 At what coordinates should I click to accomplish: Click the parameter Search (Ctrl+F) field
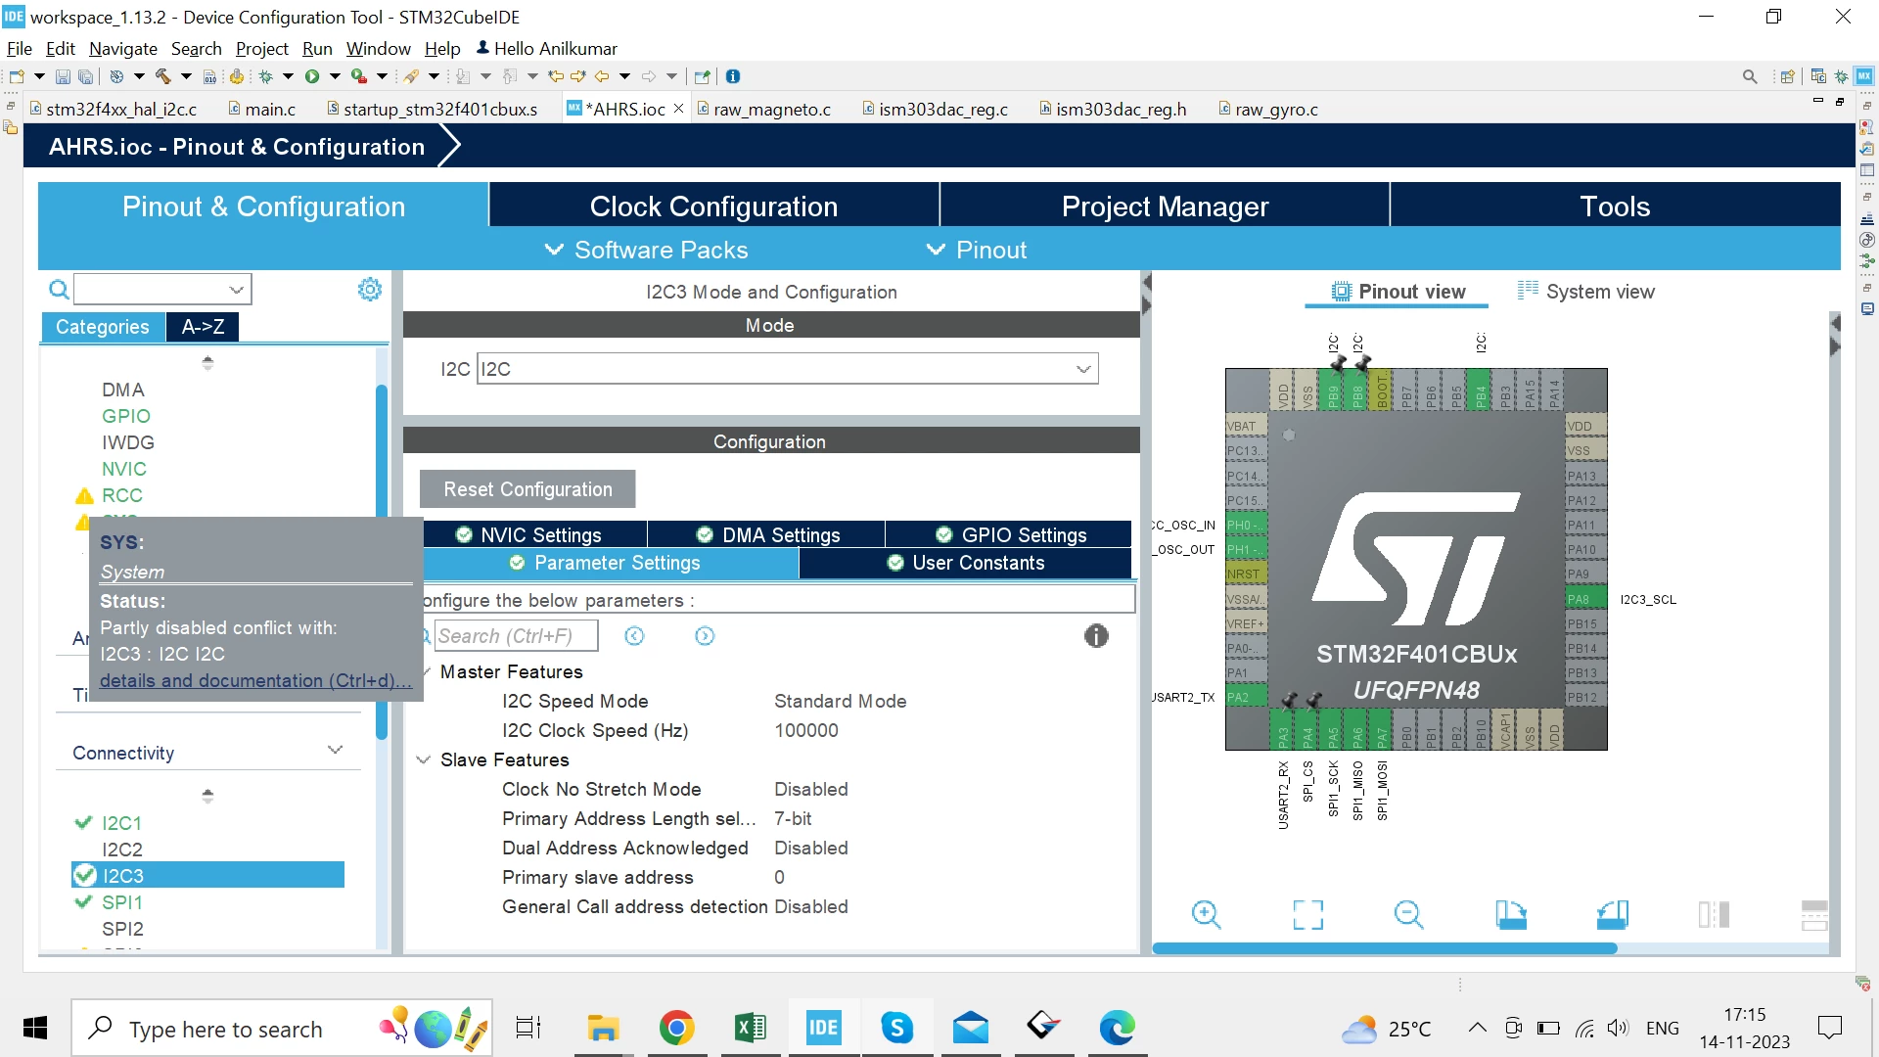coord(516,636)
